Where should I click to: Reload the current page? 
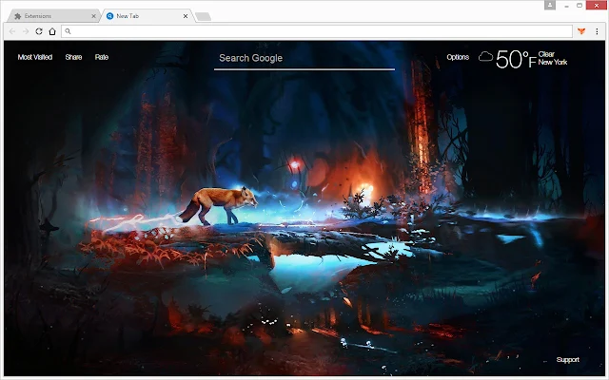point(39,31)
